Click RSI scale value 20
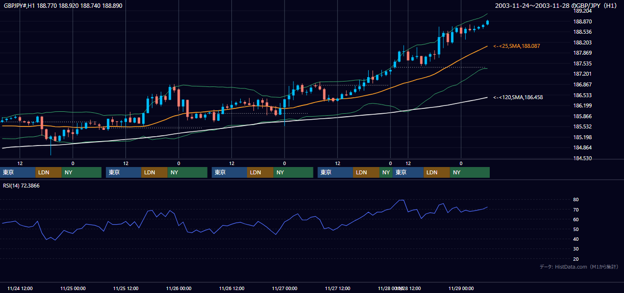The image size is (624, 293). pyautogui.click(x=576, y=259)
